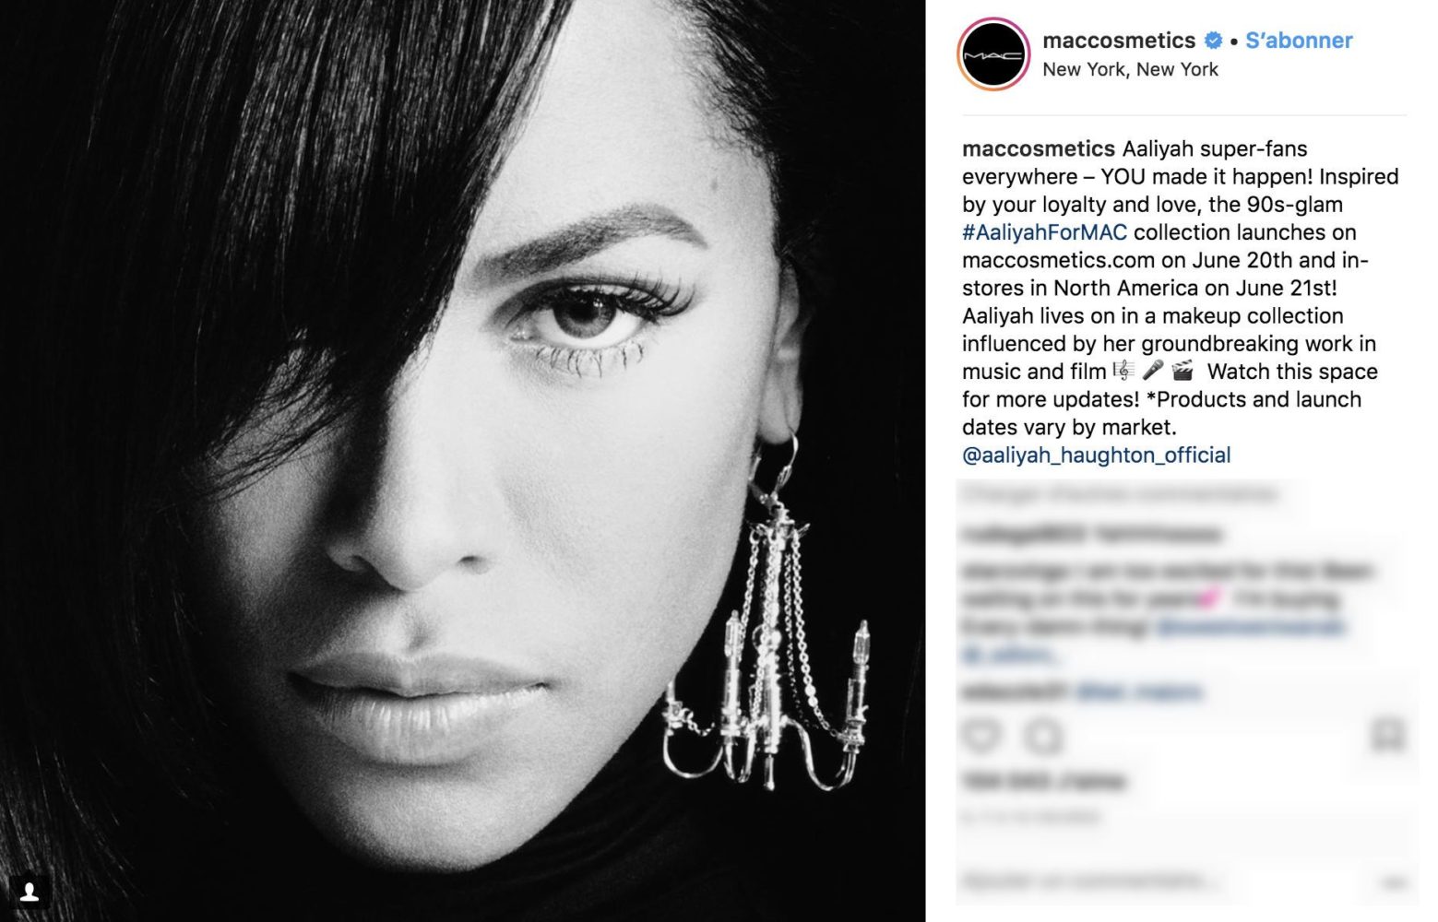Like the post with the heart icon
Screen dimensions: 1438x922
coord(981,736)
